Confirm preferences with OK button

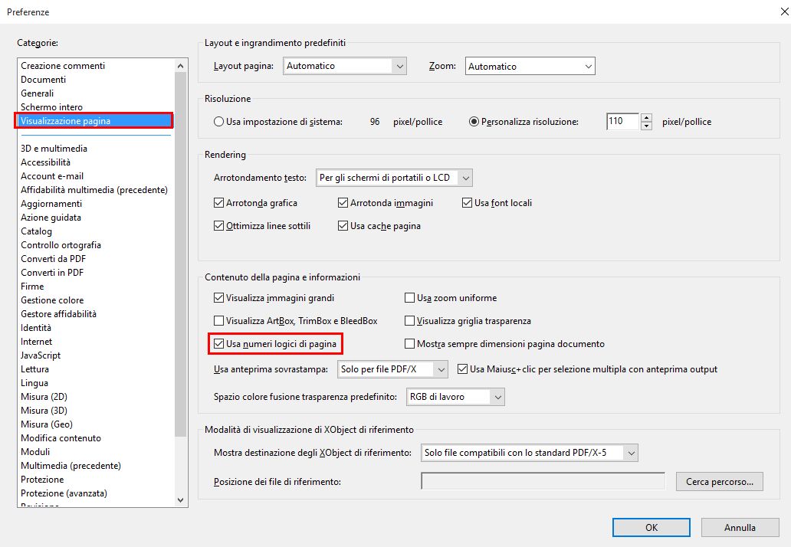[x=652, y=527]
